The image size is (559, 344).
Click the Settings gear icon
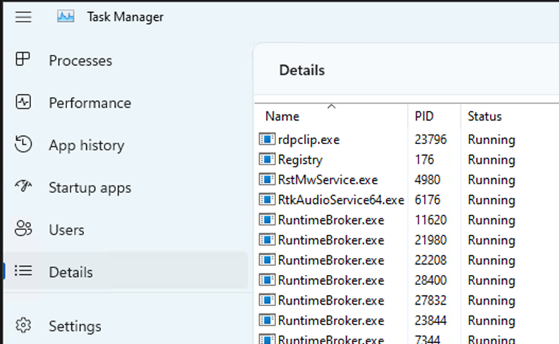(24, 326)
